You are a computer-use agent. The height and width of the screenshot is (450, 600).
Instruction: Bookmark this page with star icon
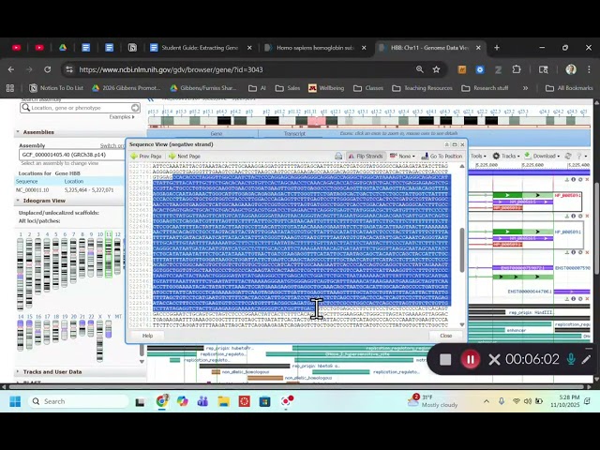pos(436,69)
